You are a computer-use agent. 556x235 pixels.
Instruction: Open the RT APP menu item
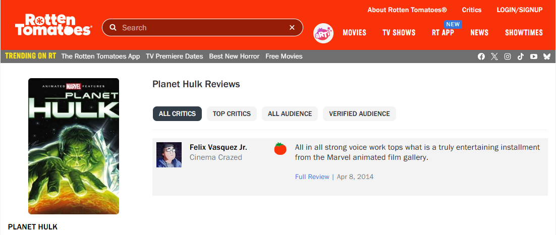click(x=443, y=33)
